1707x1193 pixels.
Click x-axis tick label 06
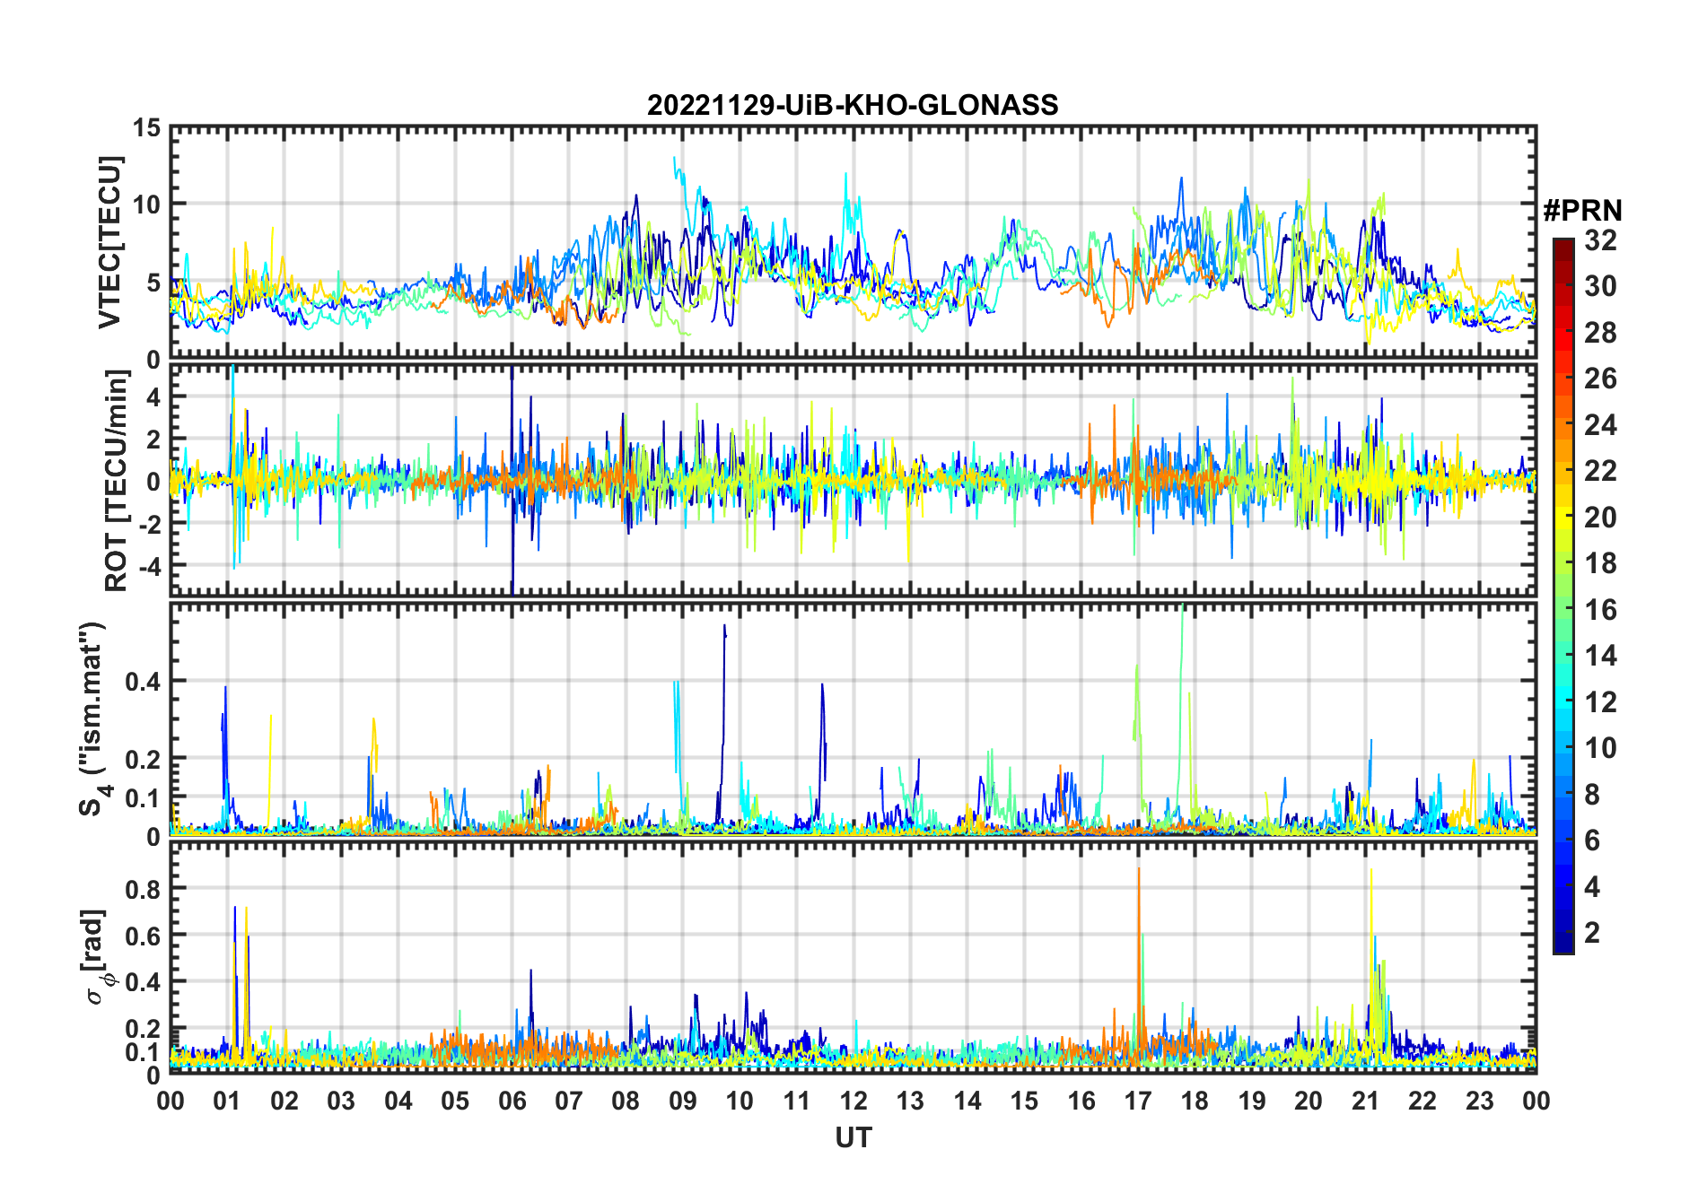click(512, 1101)
